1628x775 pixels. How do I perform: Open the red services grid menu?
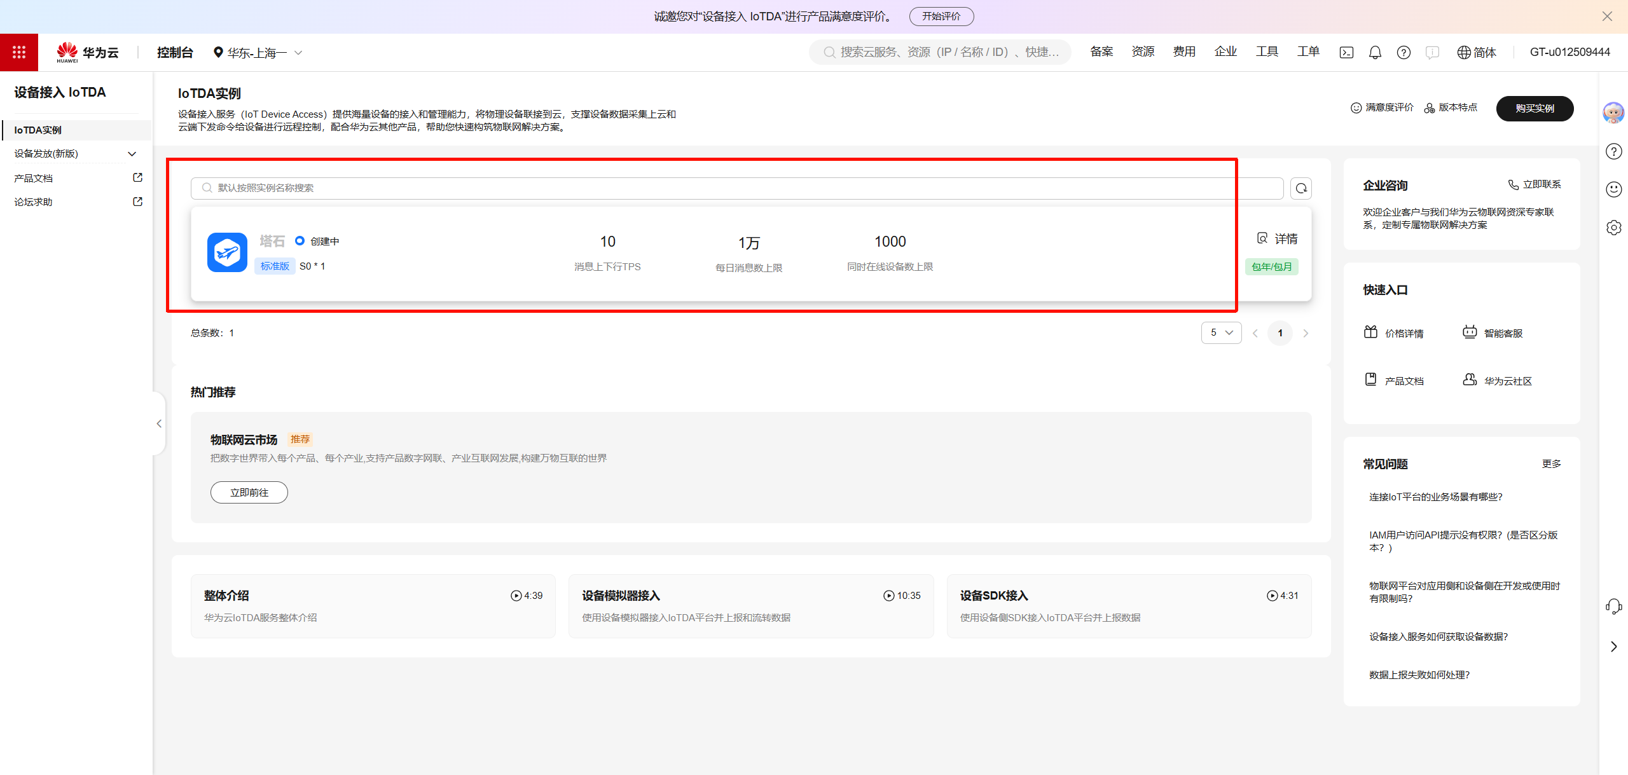pos(19,52)
